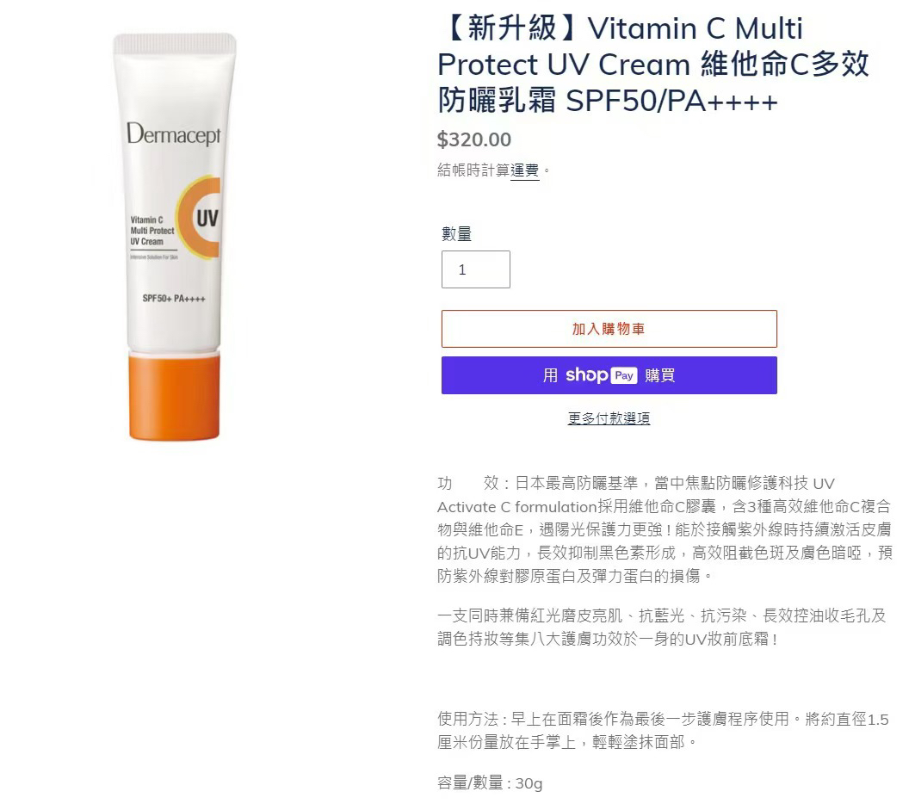Click the 容量/數量 30g text
Screen dimensions: 915x804
[x=490, y=783]
